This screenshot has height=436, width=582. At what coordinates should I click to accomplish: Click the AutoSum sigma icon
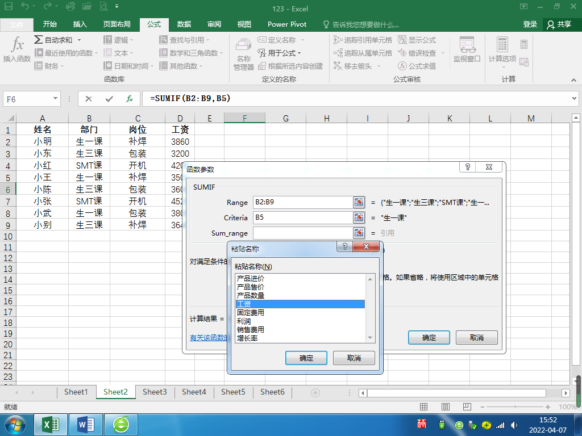click(x=38, y=40)
